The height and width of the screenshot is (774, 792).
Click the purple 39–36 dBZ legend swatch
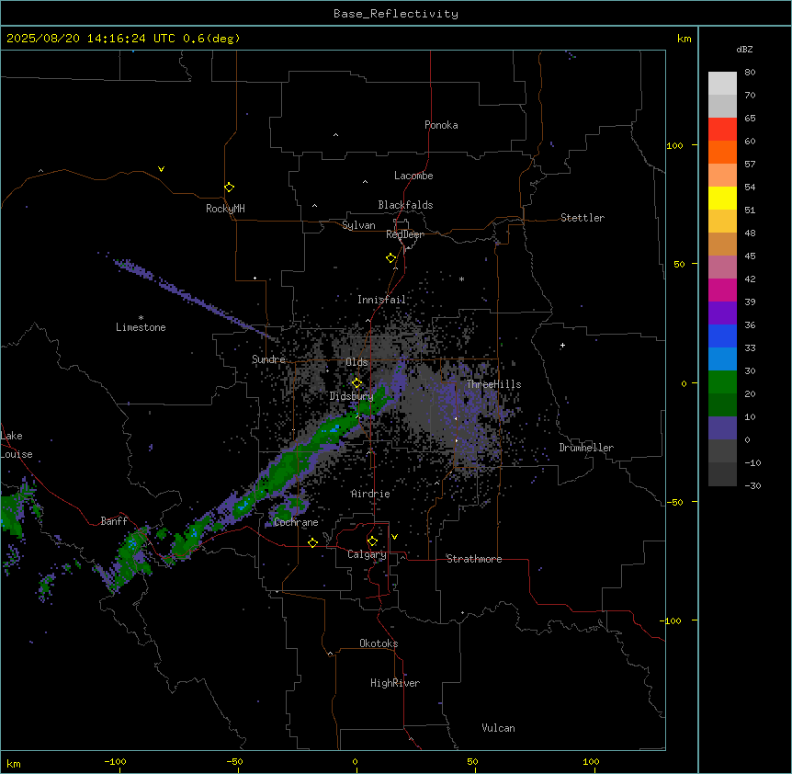point(722,313)
